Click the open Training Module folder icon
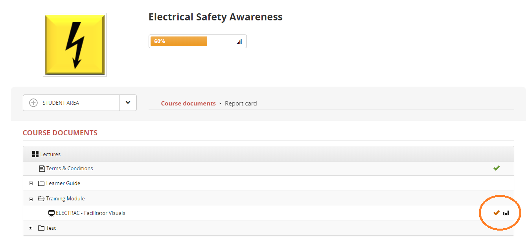This screenshot has width=526, height=249. coord(41,199)
